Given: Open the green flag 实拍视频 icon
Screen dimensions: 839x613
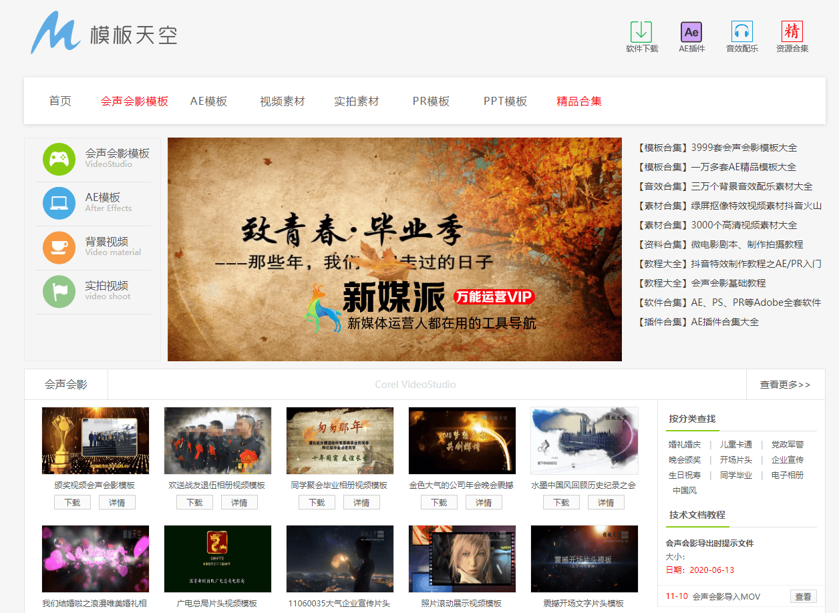Looking at the screenshot, I should 59,291.
